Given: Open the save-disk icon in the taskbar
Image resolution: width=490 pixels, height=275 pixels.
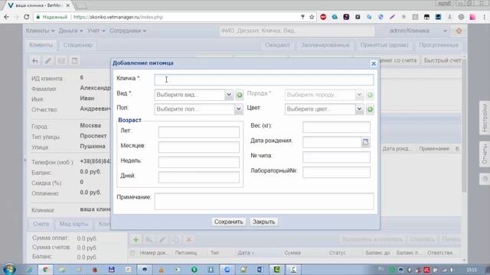Looking at the screenshot, I should click(x=112, y=270).
